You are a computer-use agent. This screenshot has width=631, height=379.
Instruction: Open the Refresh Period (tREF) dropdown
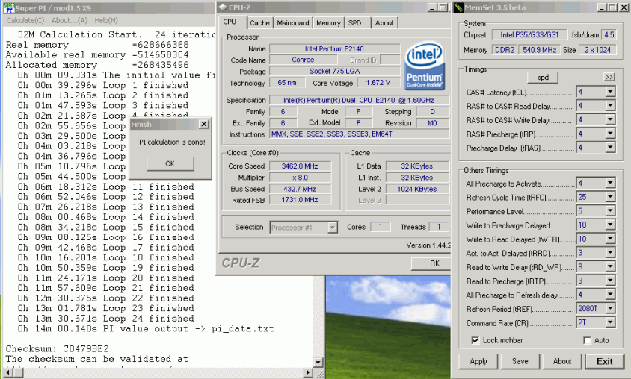click(610, 308)
